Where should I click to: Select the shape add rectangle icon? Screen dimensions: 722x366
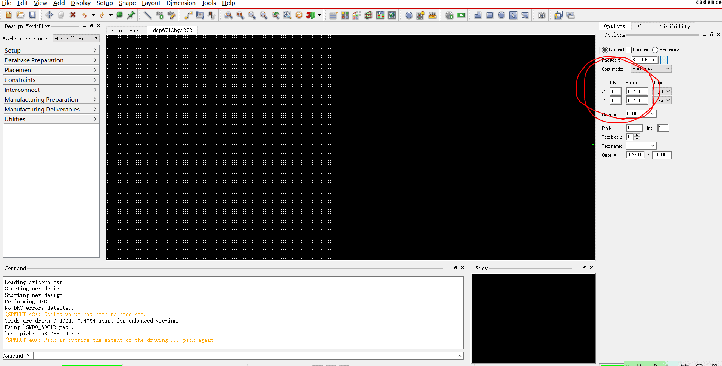click(490, 15)
